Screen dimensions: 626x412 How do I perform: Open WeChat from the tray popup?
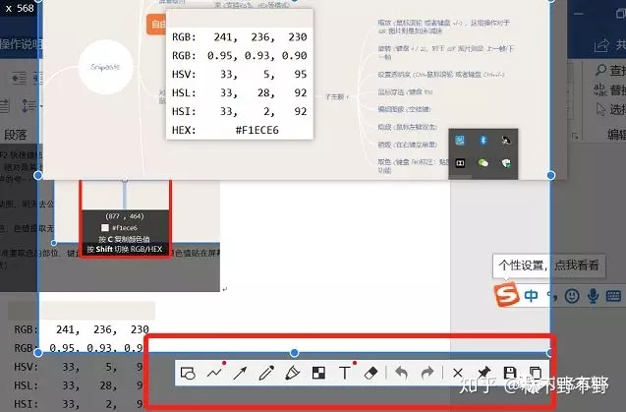pos(484,162)
